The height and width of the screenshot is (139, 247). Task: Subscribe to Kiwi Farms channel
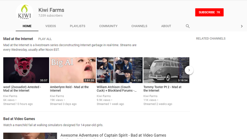point(209,12)
